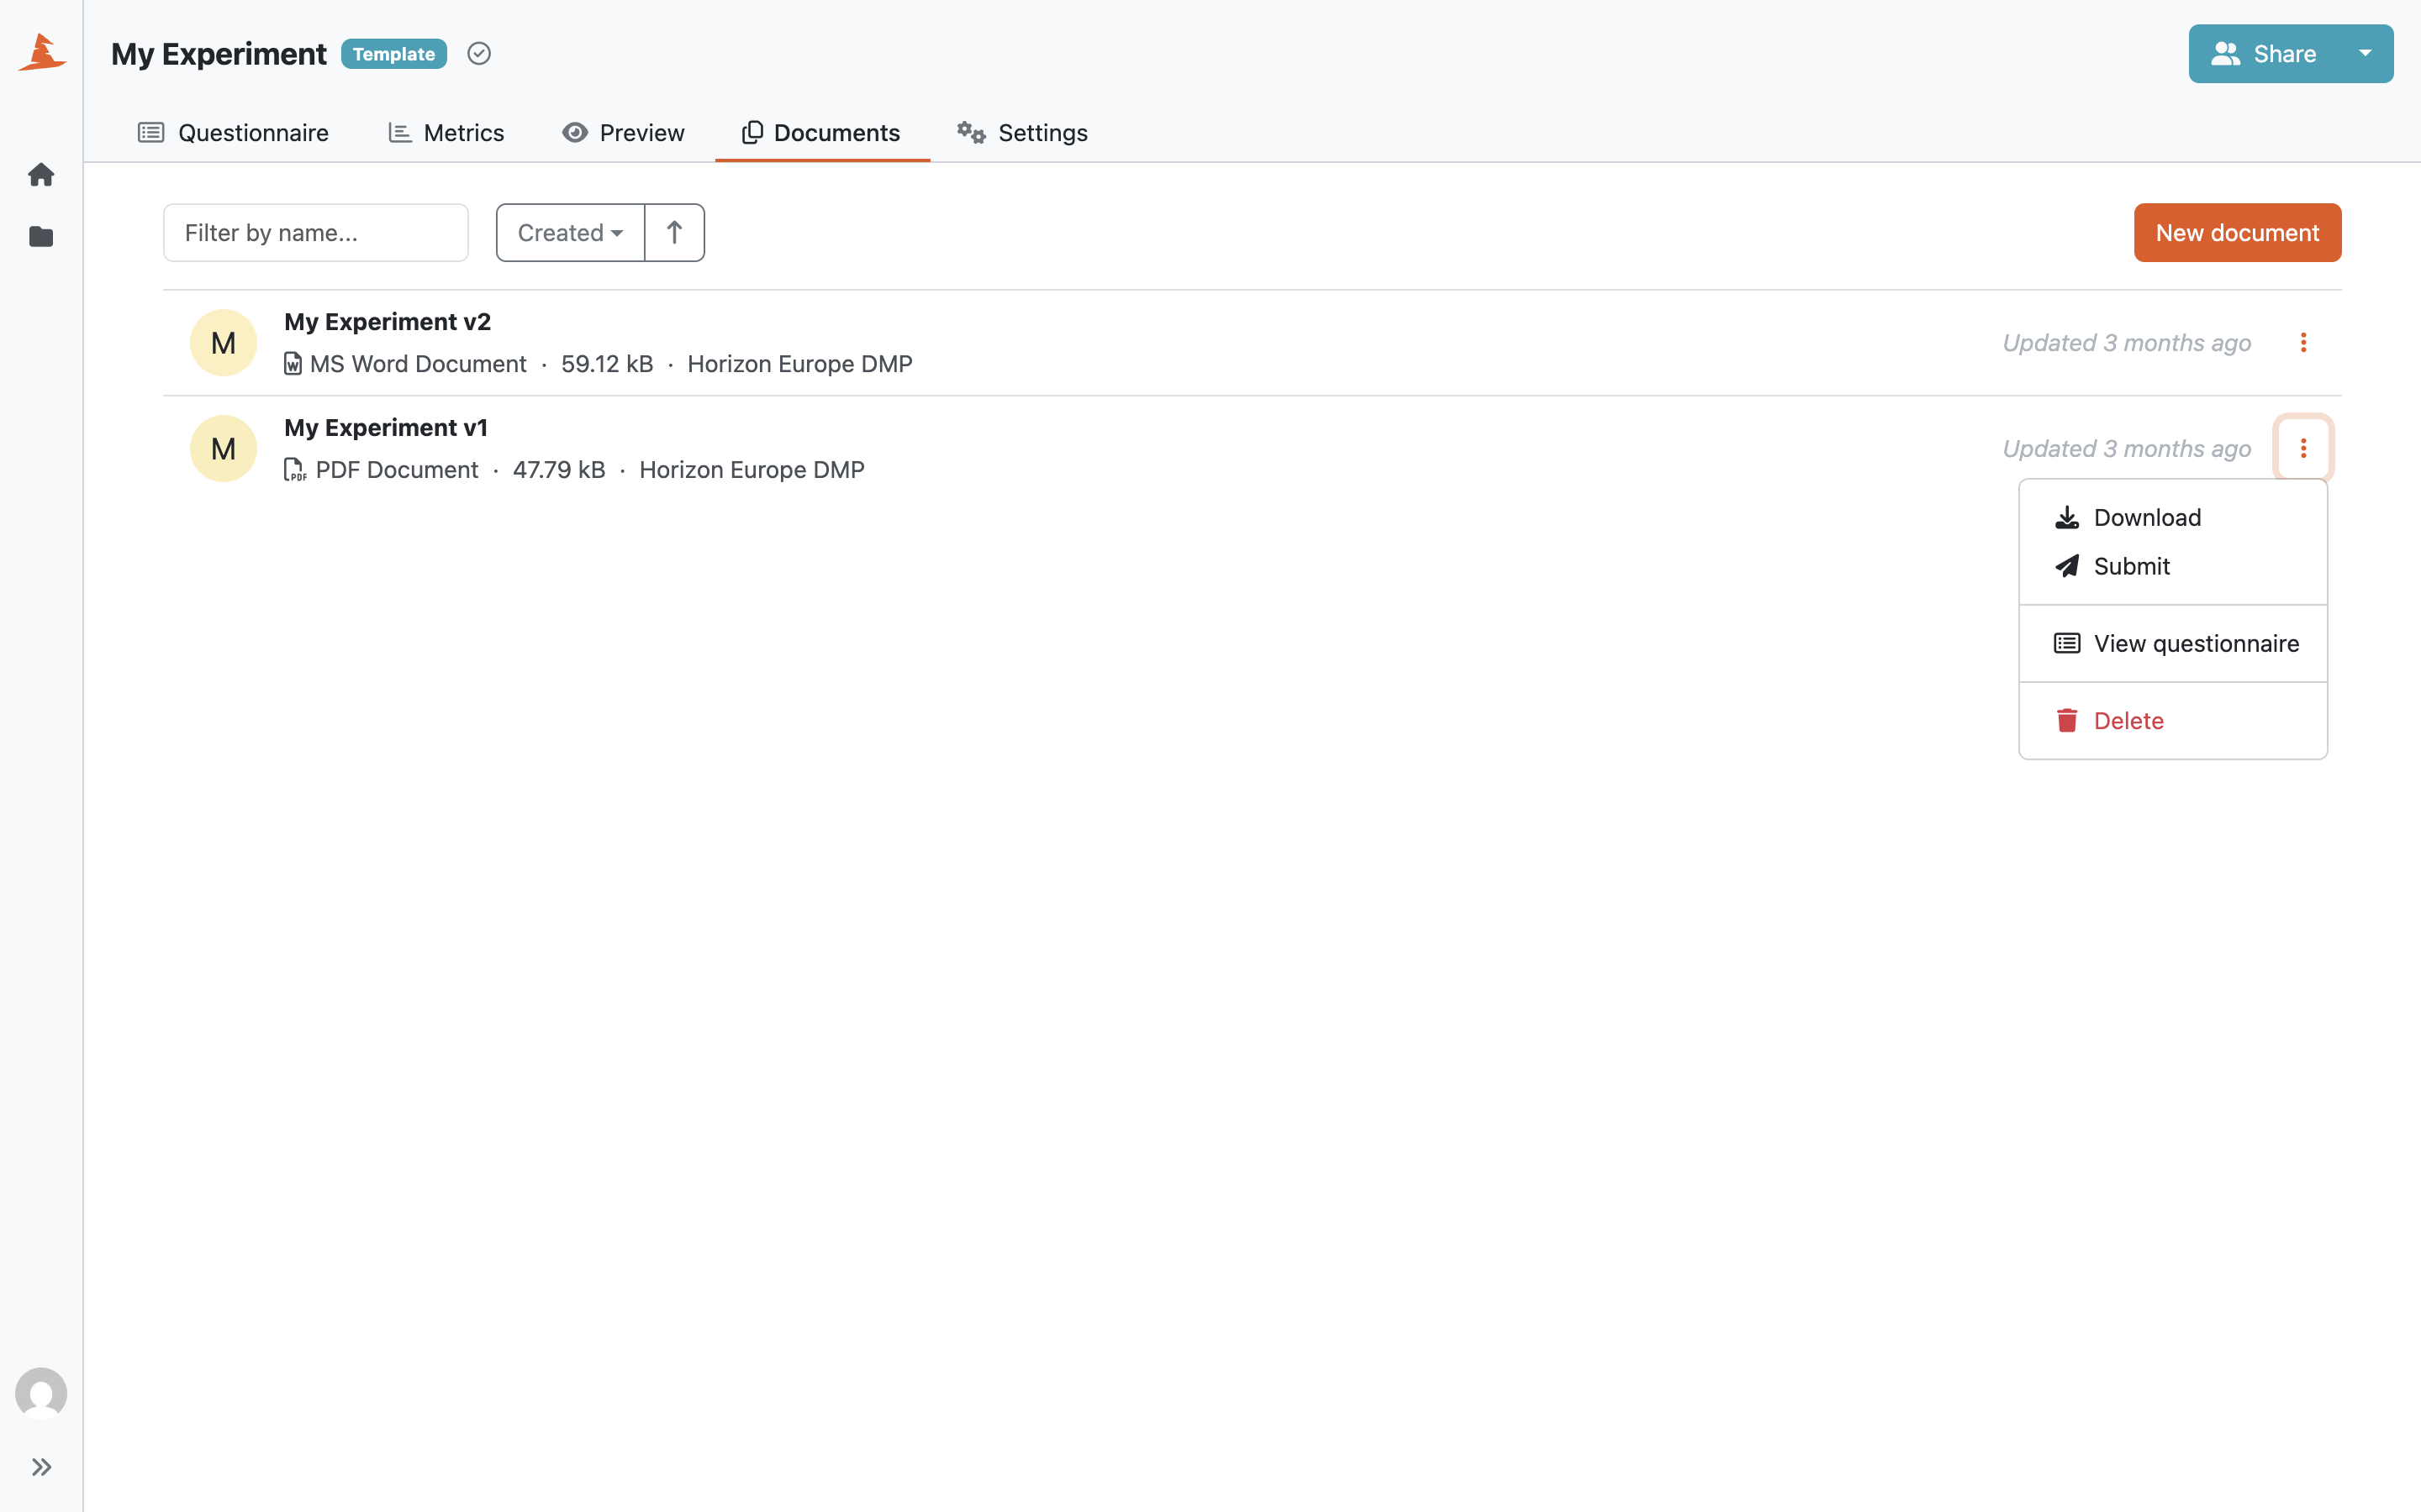Click the MS Word document type icon

293,364
